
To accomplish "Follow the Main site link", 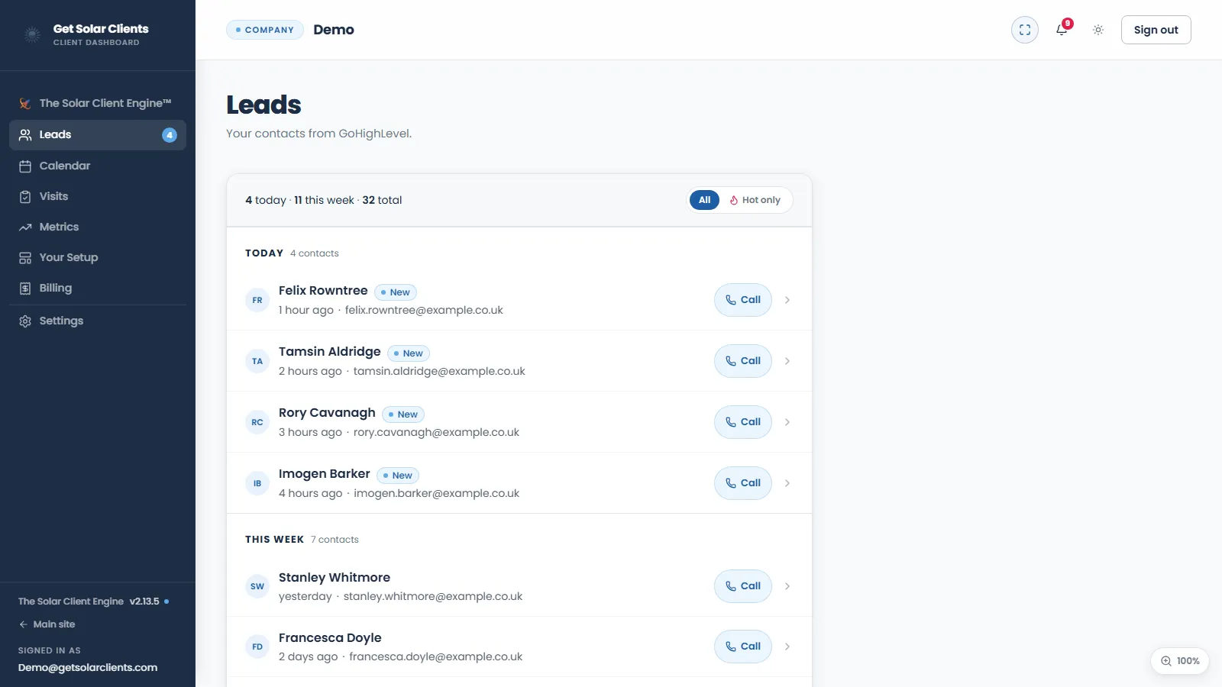I will point(47,624).
